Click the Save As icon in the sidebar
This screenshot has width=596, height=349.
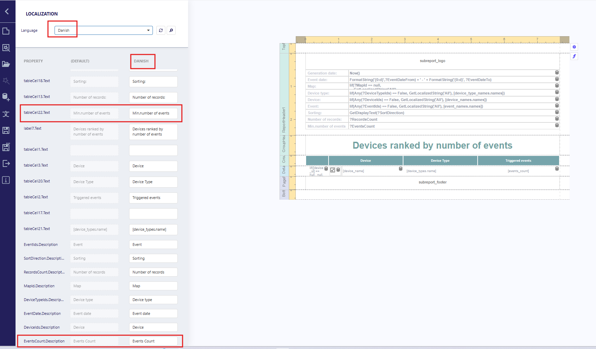pos(6,147)
